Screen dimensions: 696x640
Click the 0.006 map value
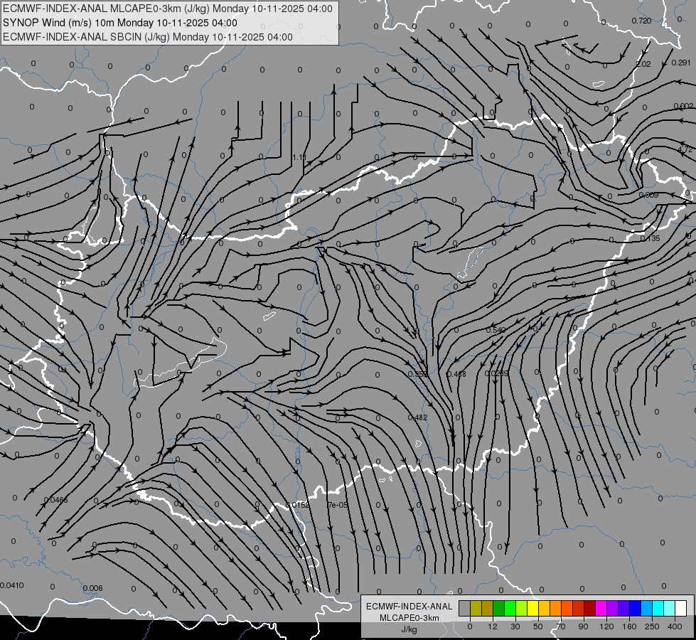pyautogui.click(x=92, y=589)
